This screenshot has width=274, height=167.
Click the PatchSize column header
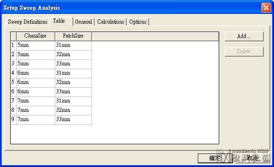(x=73, y=37)
